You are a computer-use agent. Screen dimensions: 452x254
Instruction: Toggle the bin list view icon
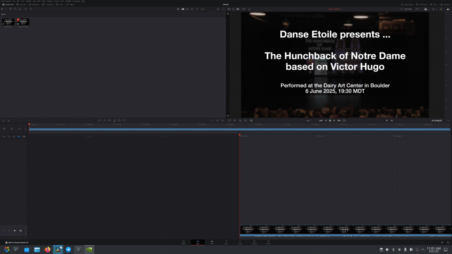[x=2, y=9]
